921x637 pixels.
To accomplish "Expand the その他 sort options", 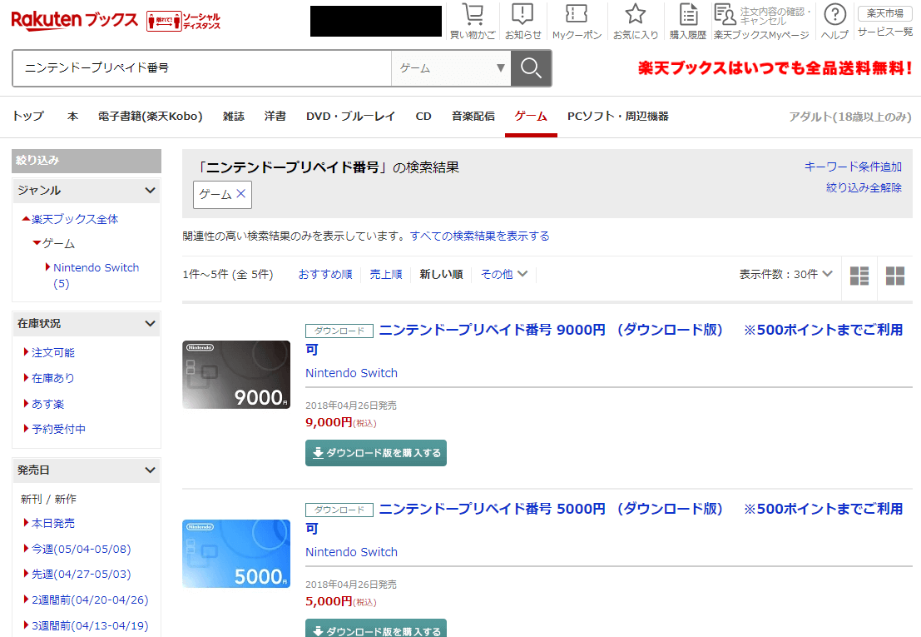I will point(504,274).
